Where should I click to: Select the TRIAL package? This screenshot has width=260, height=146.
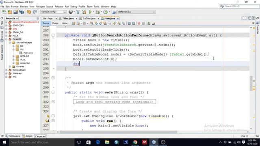[23, 60]
